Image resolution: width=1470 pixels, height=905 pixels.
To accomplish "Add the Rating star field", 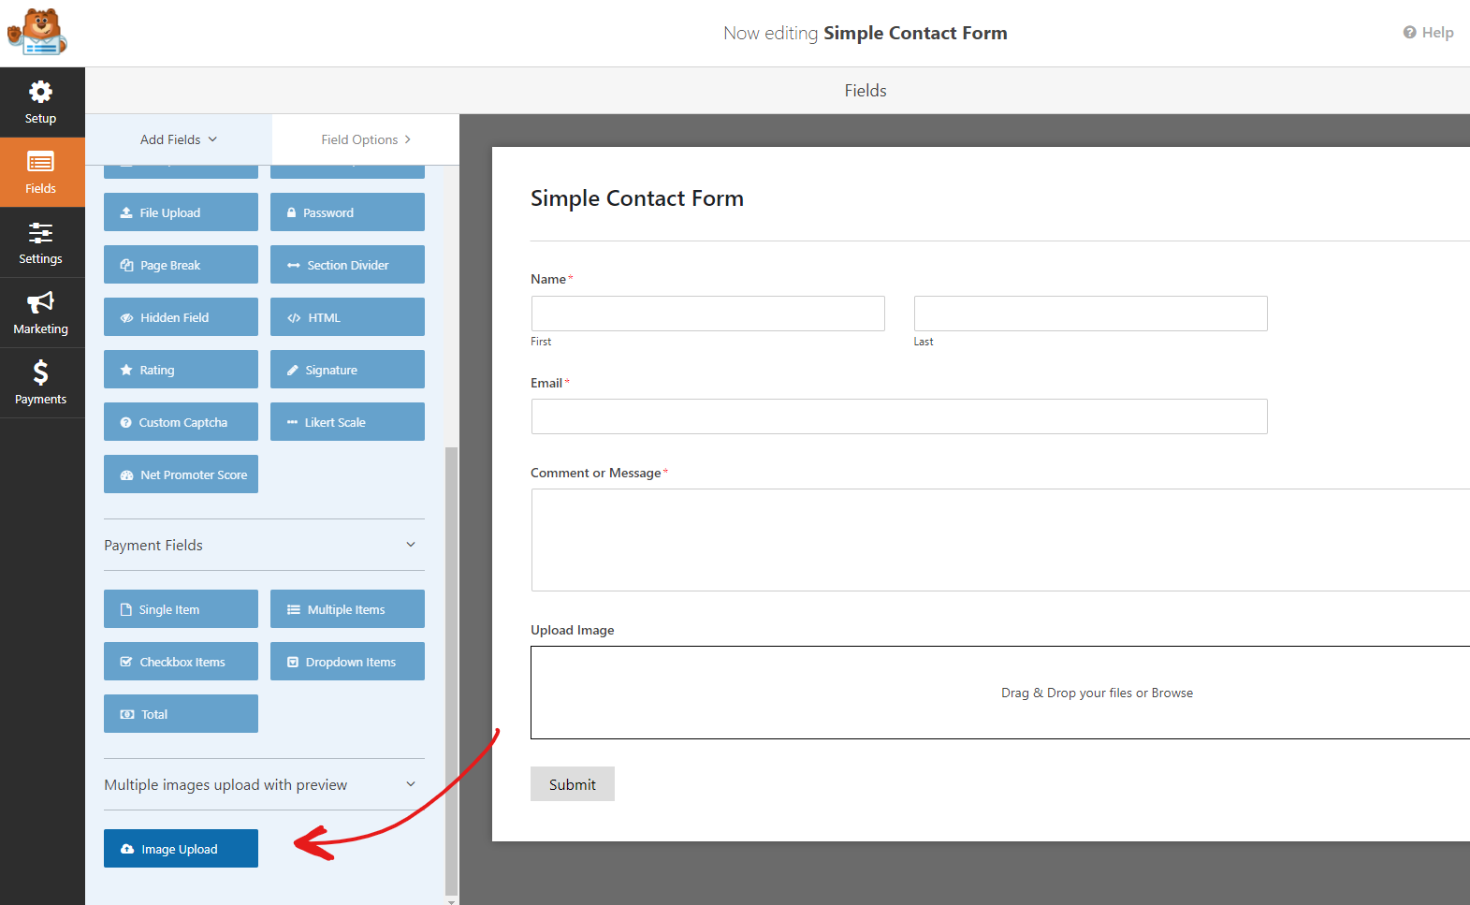I will click(181, 370).
